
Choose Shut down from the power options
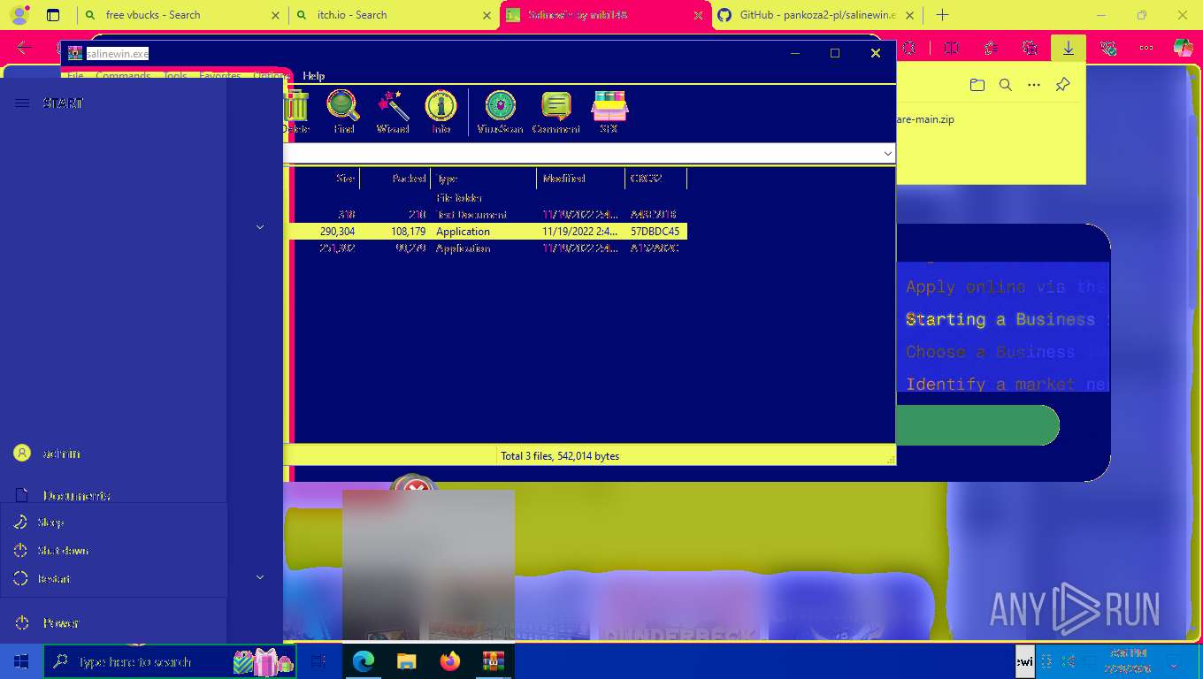114,550
